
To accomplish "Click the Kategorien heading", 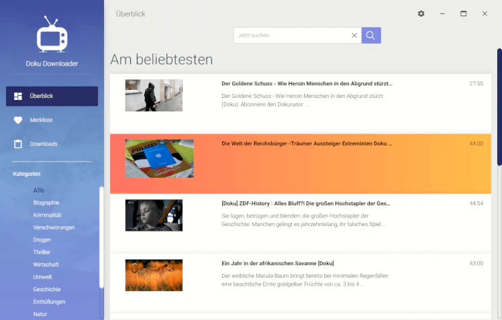I will click(x=27, y=174).
